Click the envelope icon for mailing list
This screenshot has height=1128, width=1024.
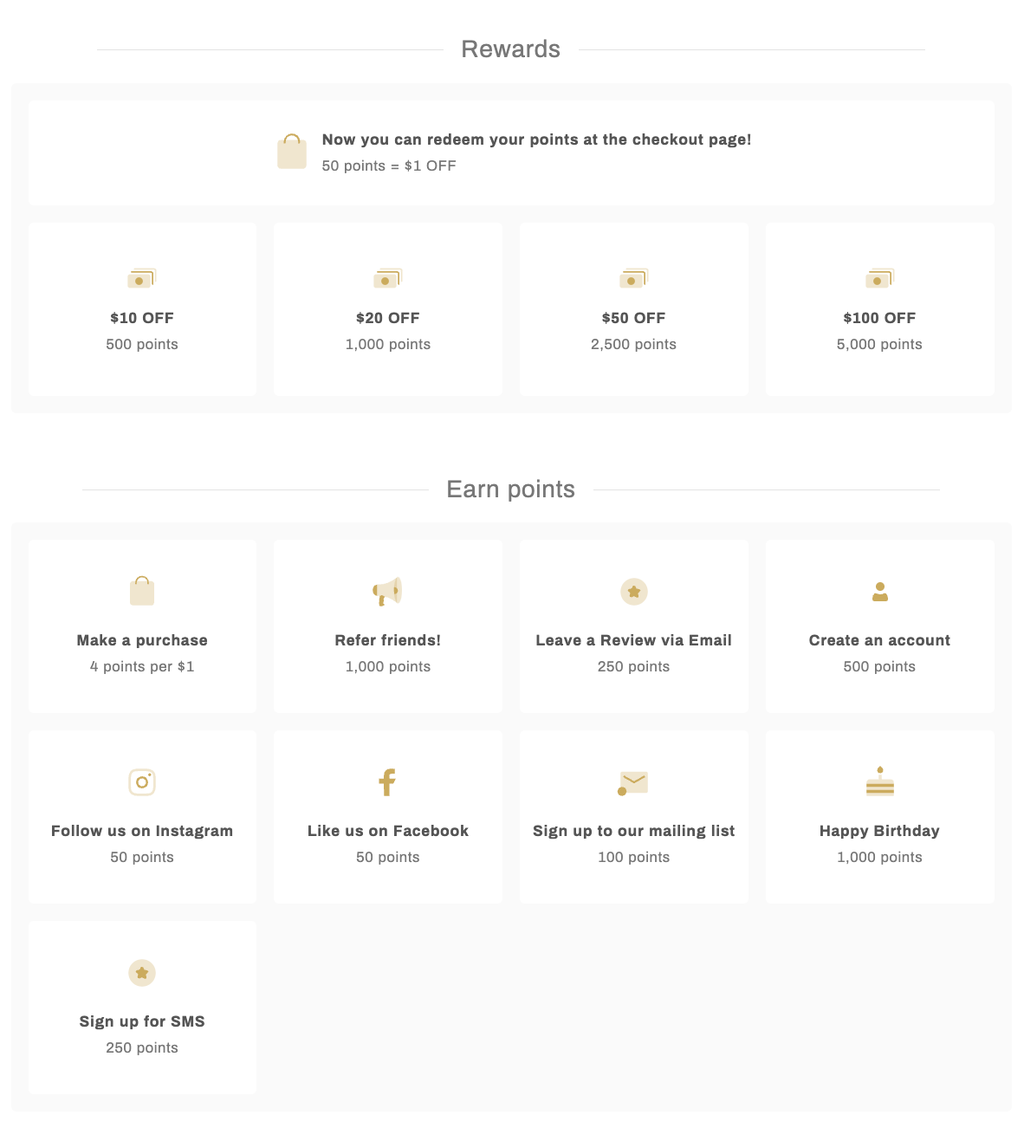point(633,782)
